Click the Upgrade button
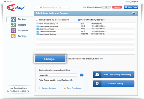 click(117, 7)
